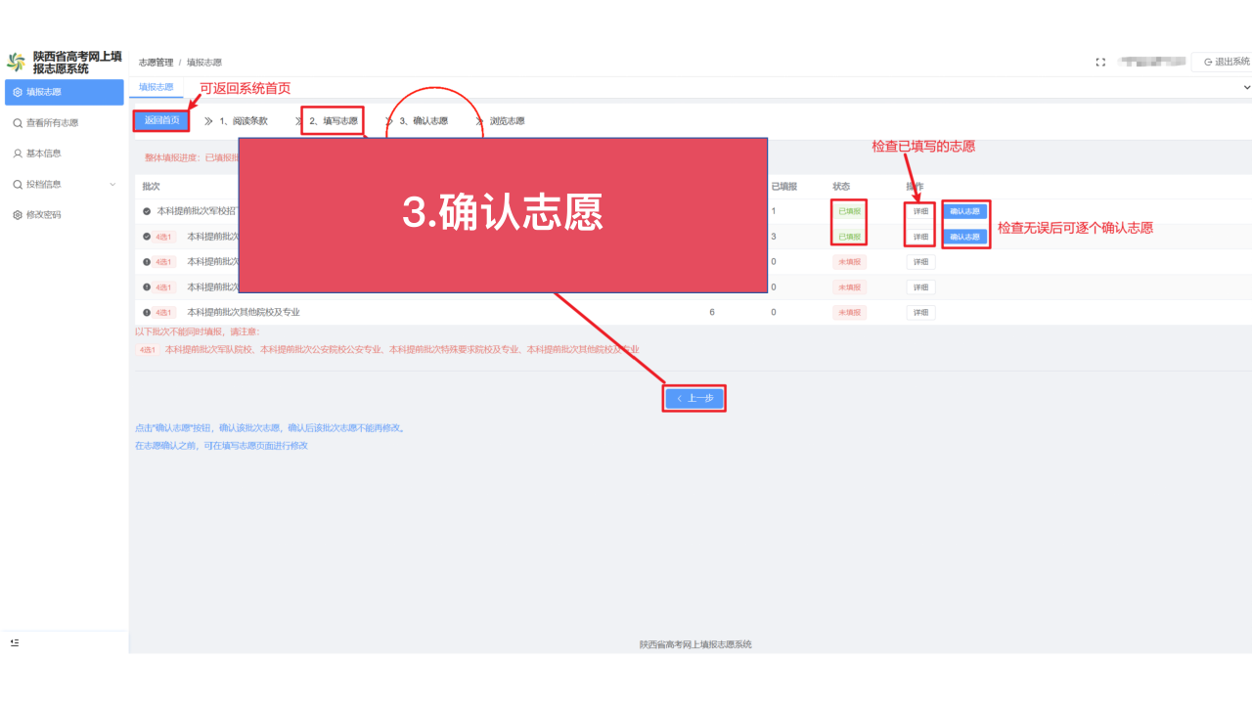Click 志愿管理 in the breadcrumb
The image size is (1252, 704).
pos(156,62)
